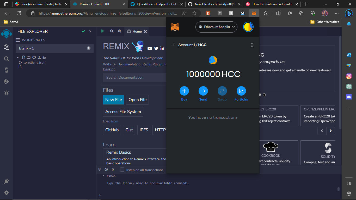
Task: Open Deploy & run transactions icon
Action: (x=7, y=82)
